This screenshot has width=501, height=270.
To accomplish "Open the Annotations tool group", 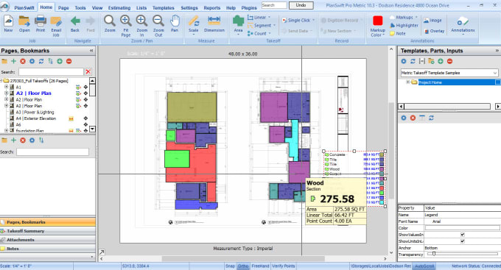I will coord(463,25).
